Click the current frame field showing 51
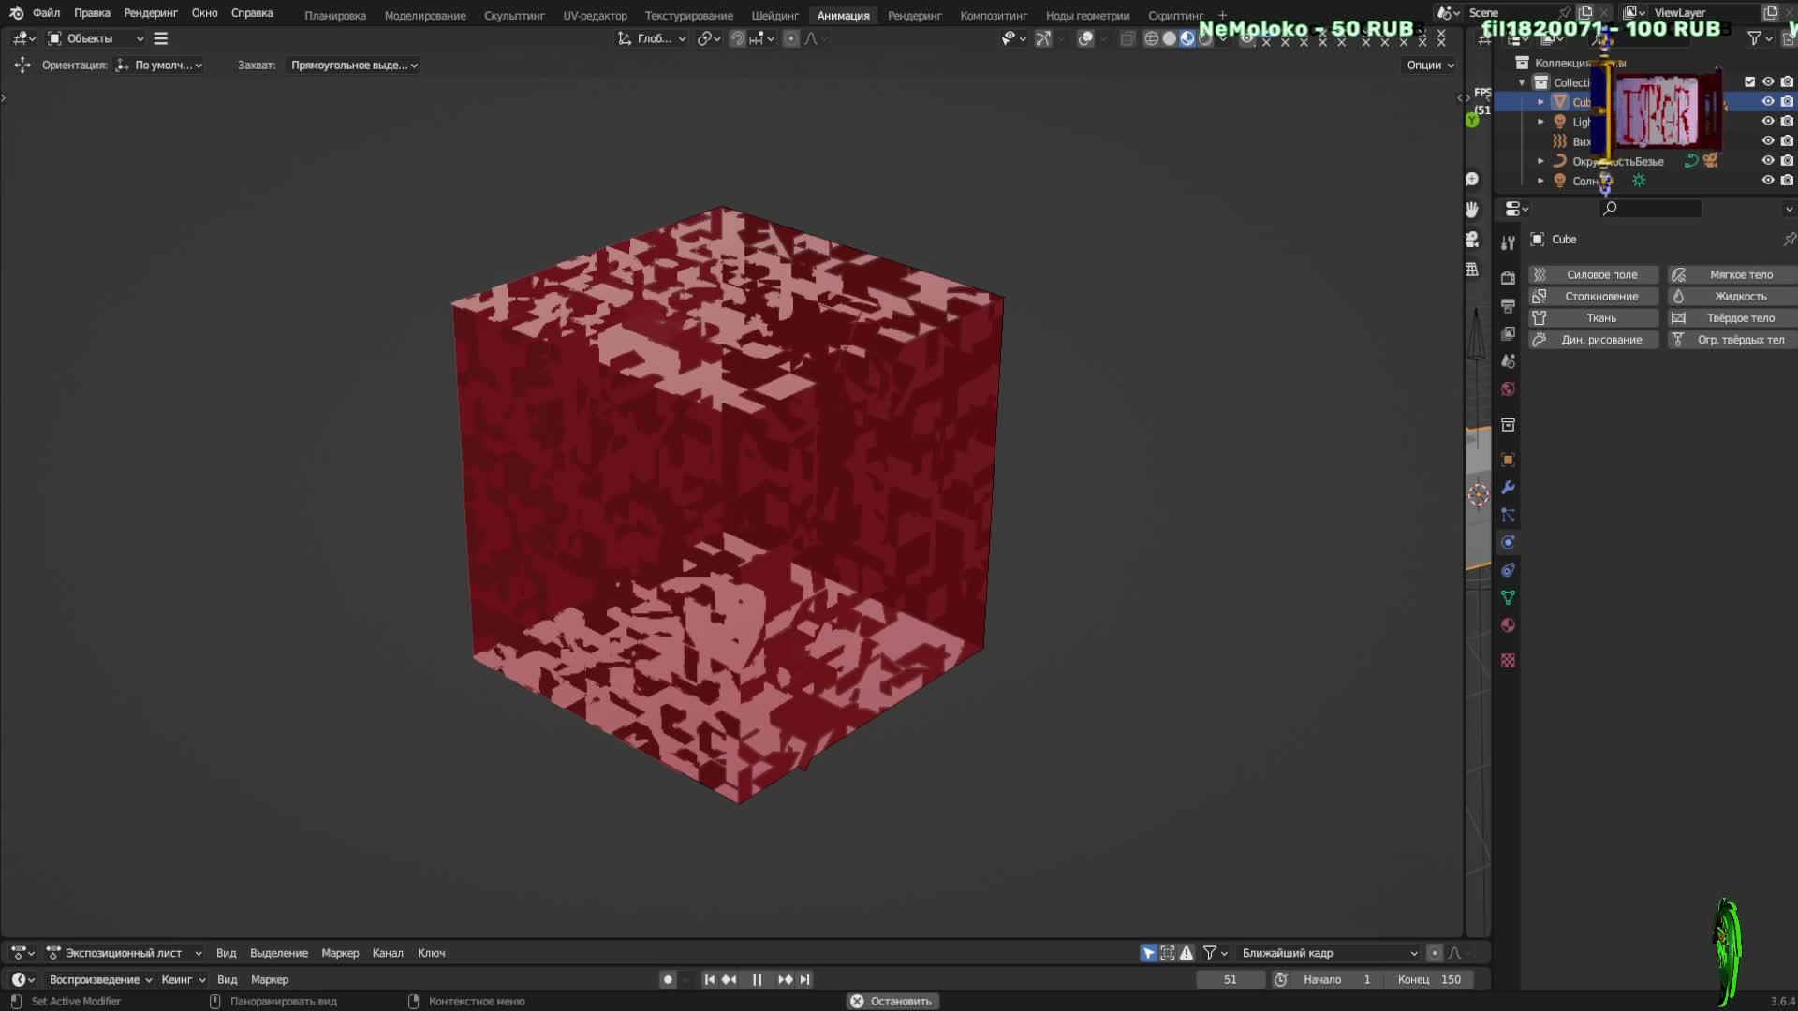 (x=1230, y=979)
